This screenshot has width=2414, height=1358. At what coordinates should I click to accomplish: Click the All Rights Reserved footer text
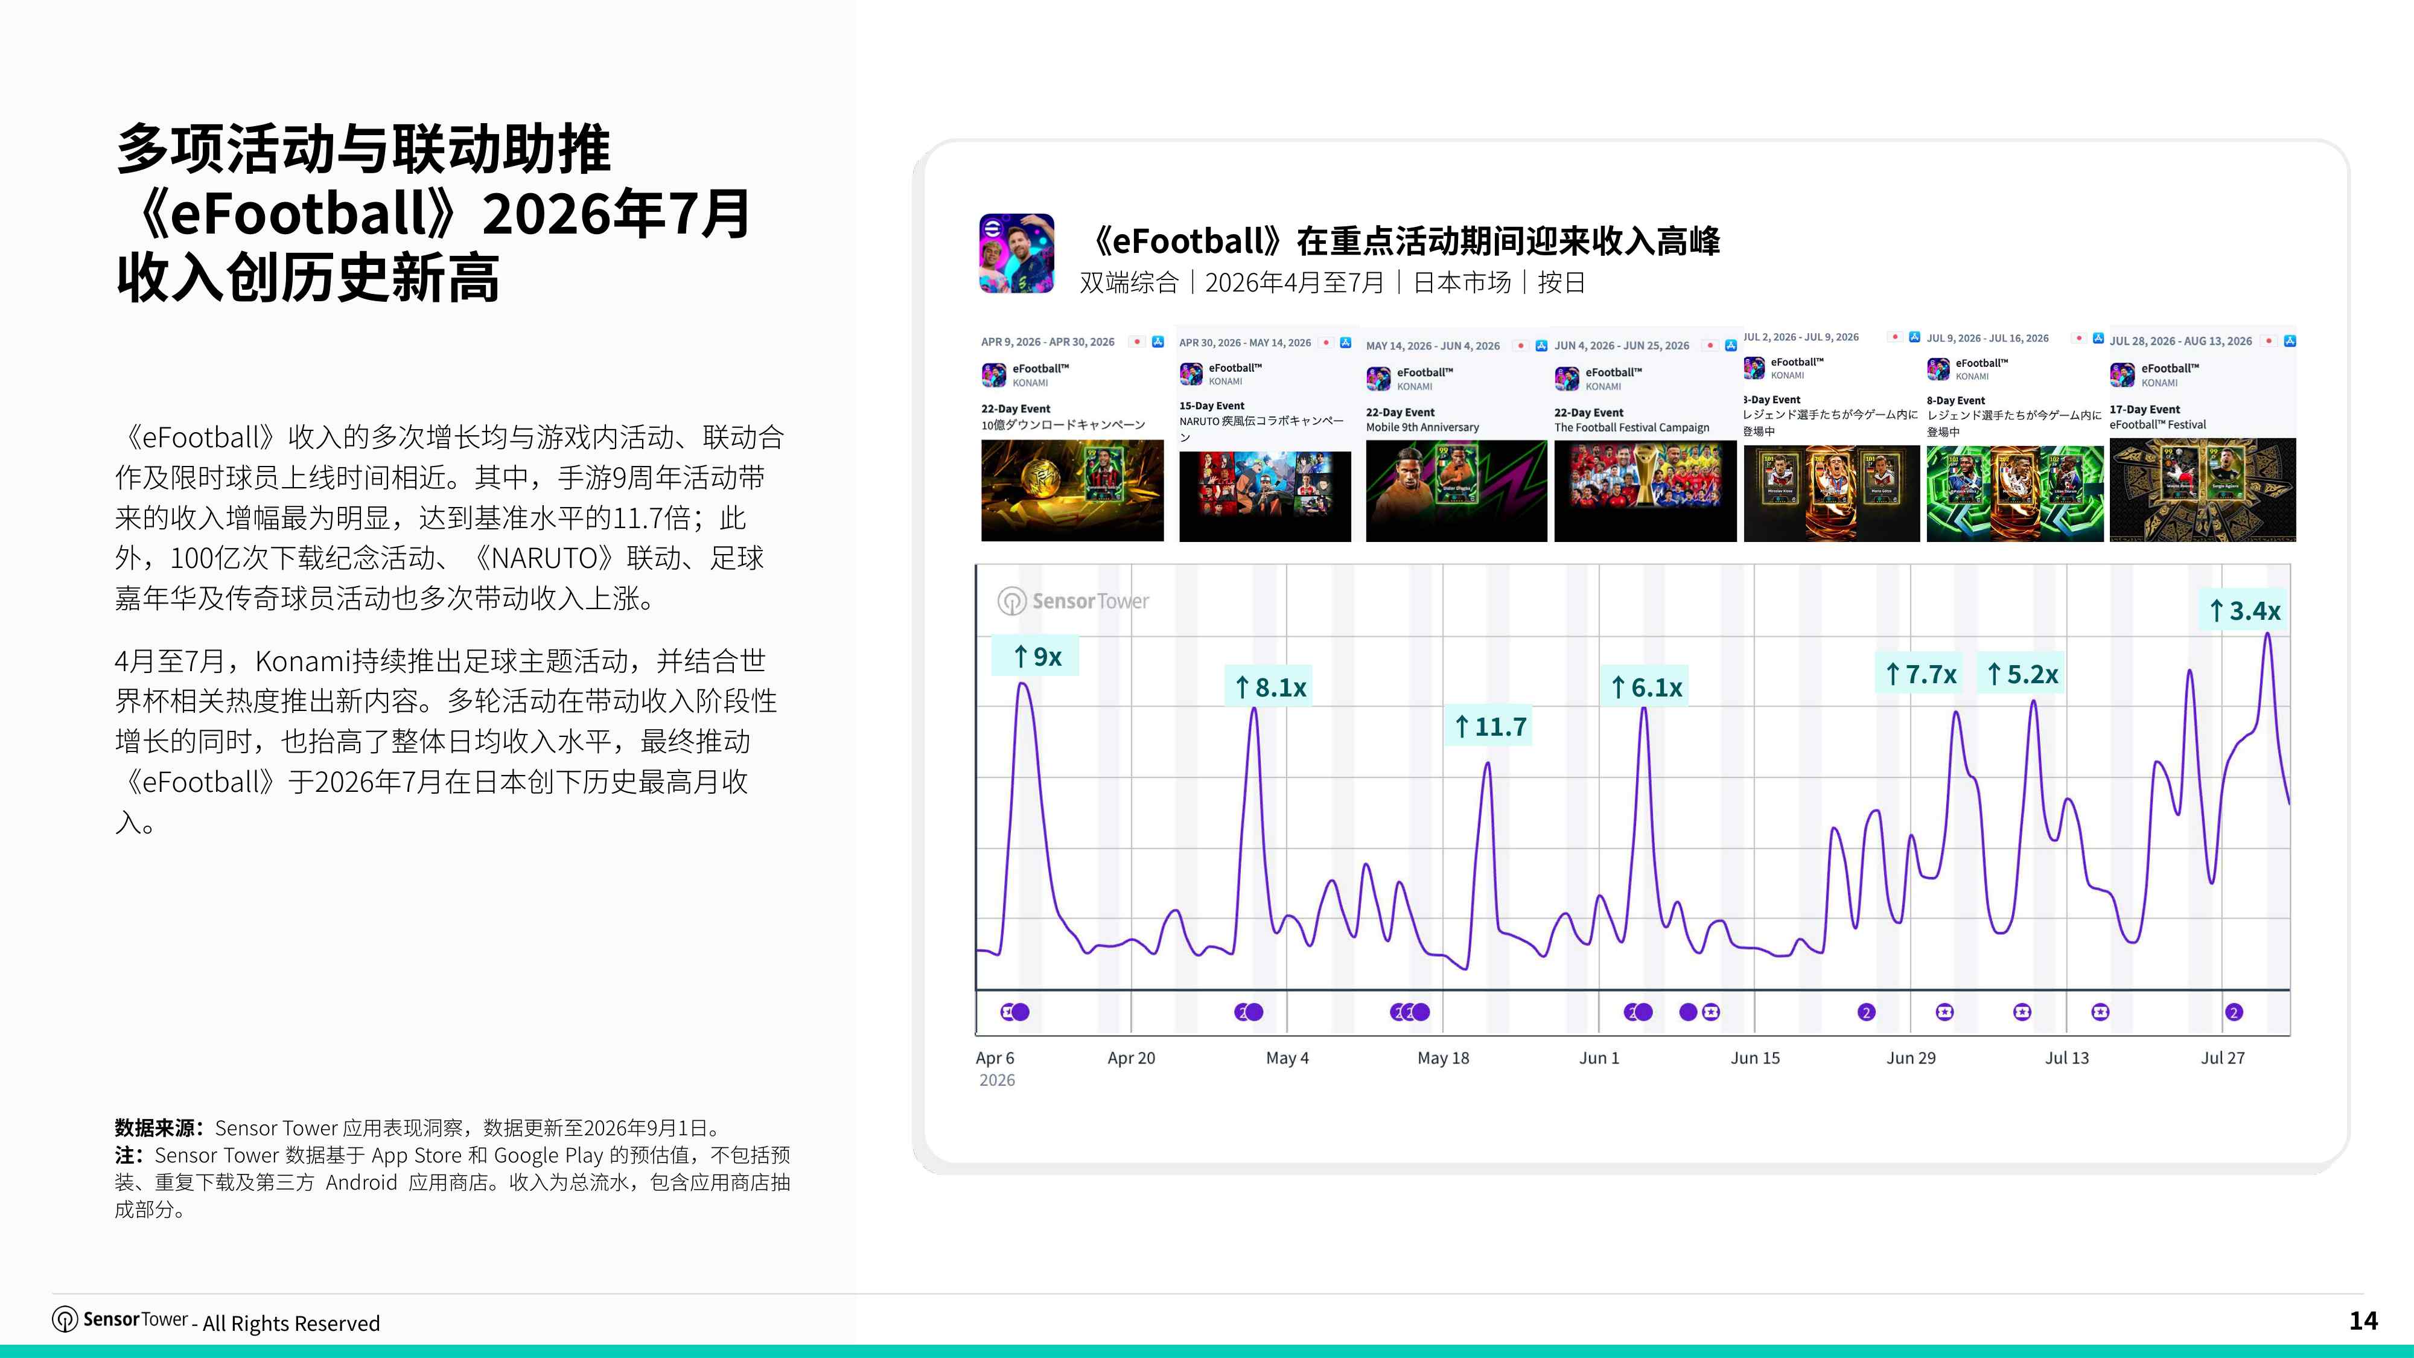point(291,1324)
